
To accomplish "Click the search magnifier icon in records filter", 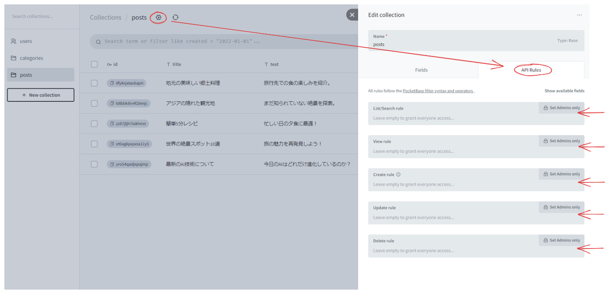I will coord(99,42).
